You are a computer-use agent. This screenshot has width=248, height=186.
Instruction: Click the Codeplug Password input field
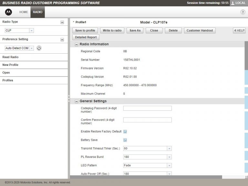147,108
